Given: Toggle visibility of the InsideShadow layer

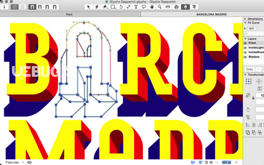Looking at the screenshot, I should coord(246,52).
